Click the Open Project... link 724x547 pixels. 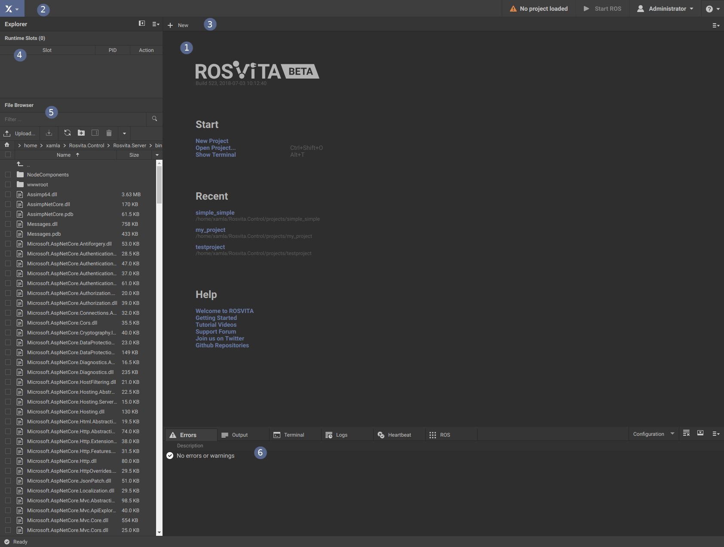click(215, 148)
